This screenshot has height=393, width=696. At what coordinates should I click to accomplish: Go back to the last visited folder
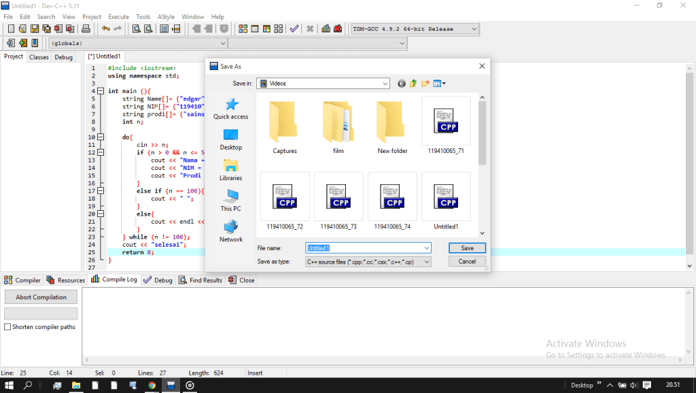pos(402,84)
